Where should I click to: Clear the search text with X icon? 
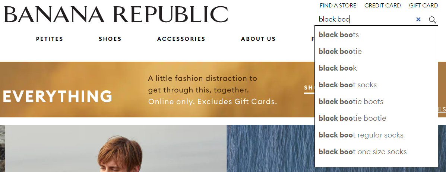tap(418, 20)
